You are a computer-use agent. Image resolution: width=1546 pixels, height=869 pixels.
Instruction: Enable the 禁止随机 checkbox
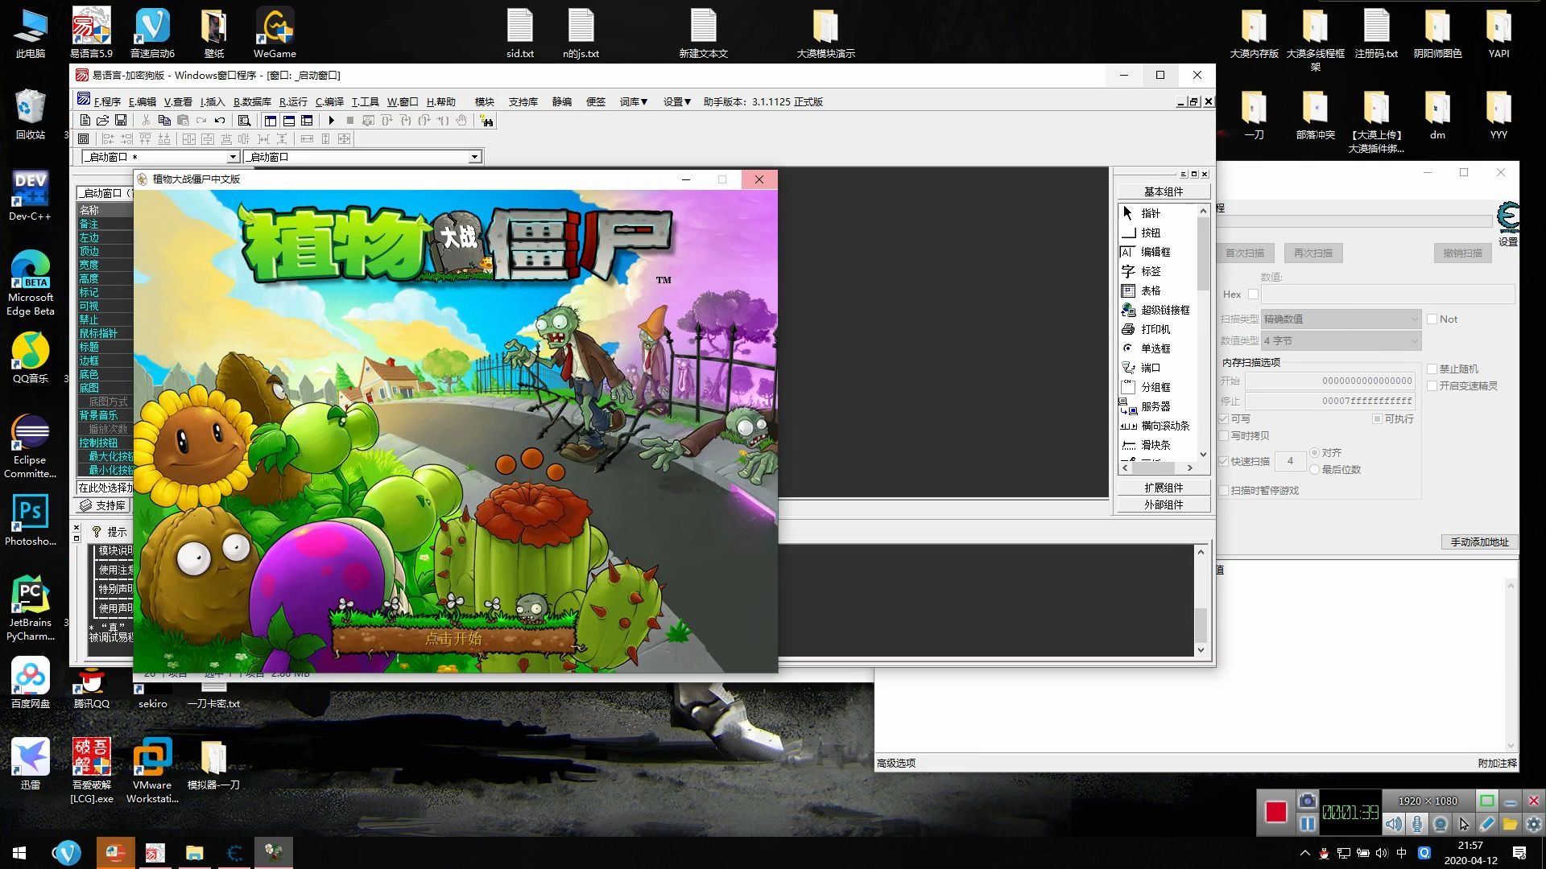pyautogui.click(x=1432, y=369)
